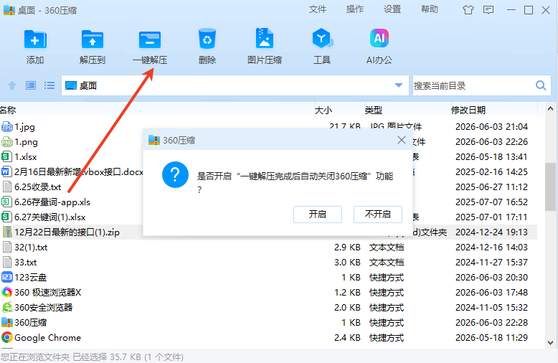Click the 不开启 button in dialog

(377, 214)
